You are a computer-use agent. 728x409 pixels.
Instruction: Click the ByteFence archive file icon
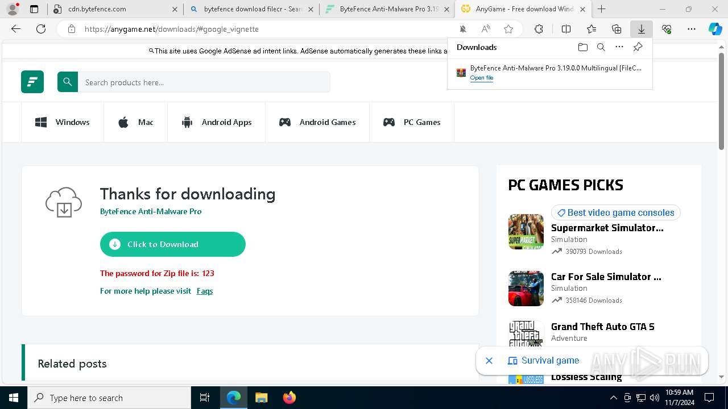click(461, 72)
